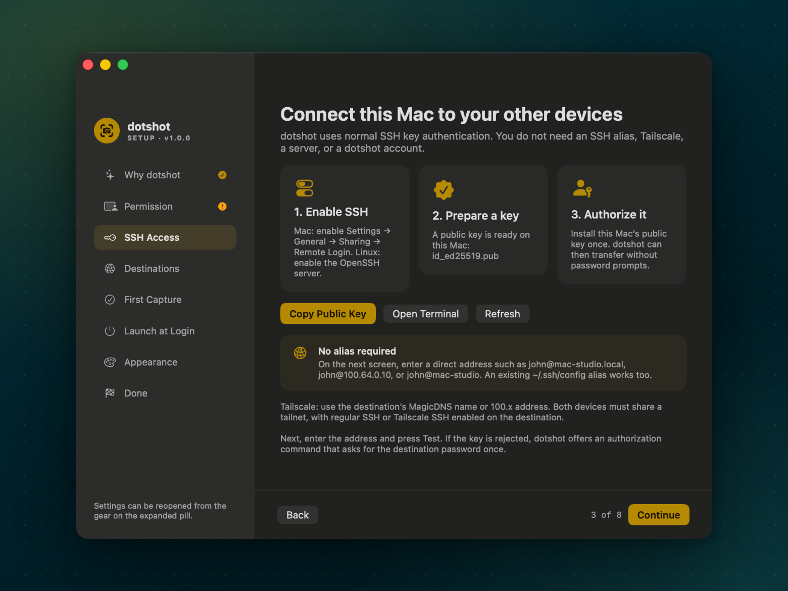Click the dotshot camera logo icon

click(107, 131)
